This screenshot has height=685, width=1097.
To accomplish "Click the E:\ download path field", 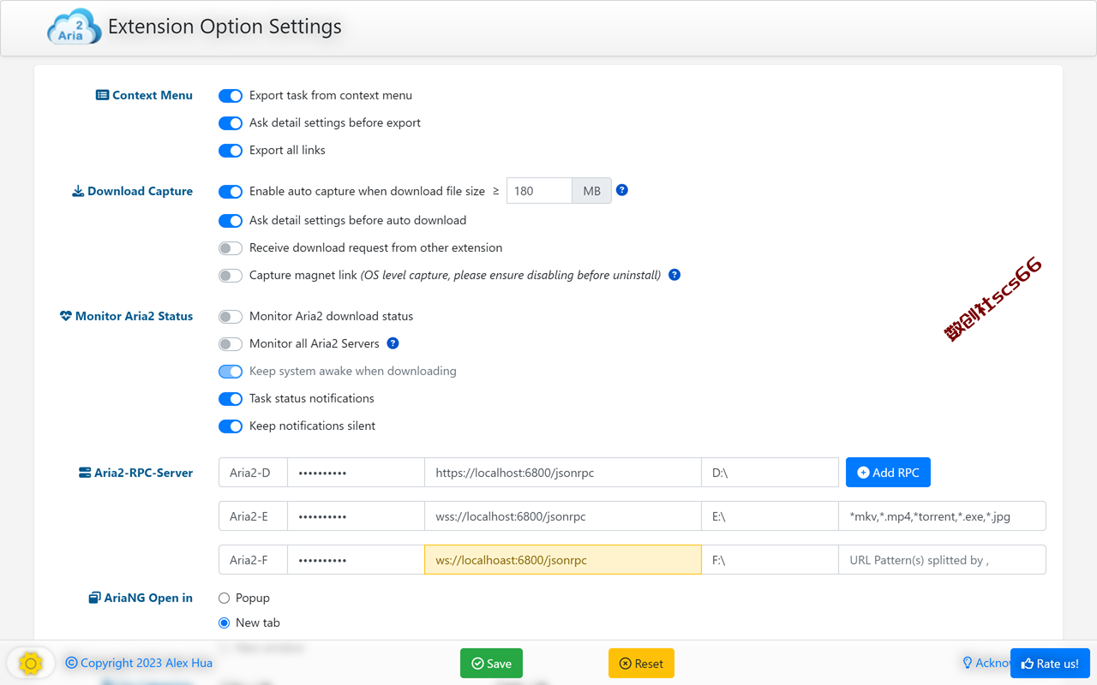I will tap(770, 516).
